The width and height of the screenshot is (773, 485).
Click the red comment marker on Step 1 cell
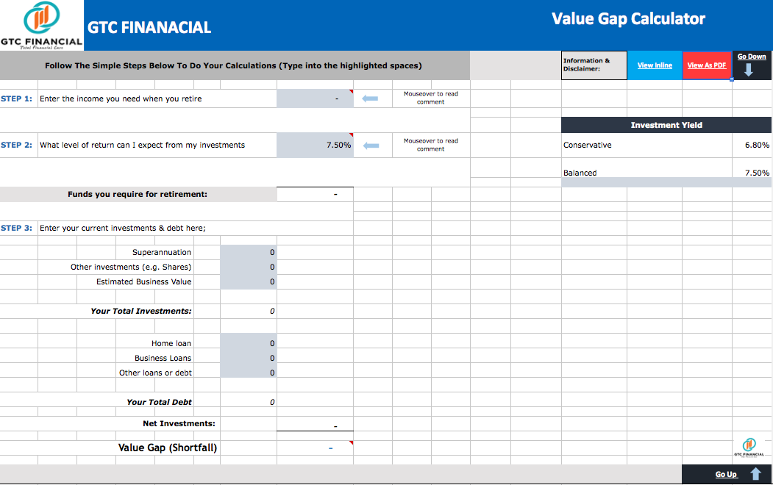(x=351, y=92)
